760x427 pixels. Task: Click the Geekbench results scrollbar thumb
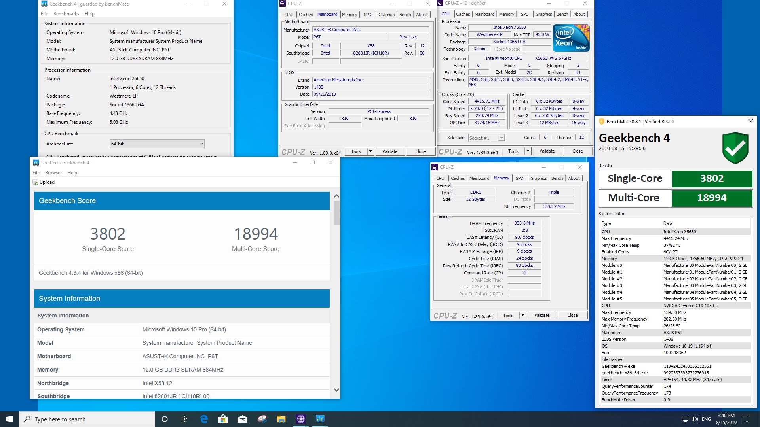[336, 213]
